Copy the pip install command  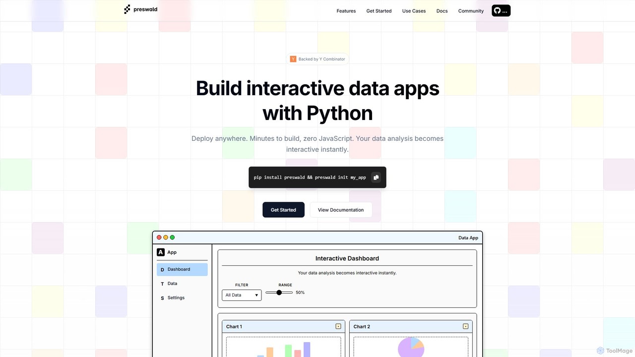pos(376,177)
